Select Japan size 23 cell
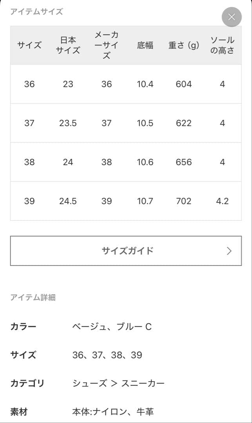Image resolution: width=252 pixels, height=423 pixels. pos(68,84)
